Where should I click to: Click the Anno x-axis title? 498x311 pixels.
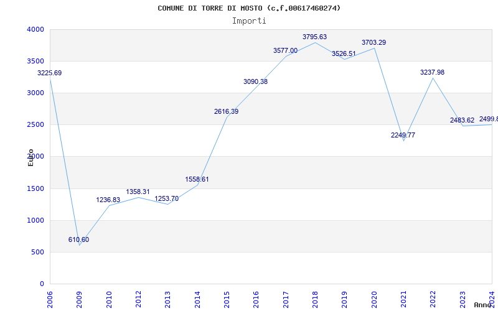click(x=483, y=305)
